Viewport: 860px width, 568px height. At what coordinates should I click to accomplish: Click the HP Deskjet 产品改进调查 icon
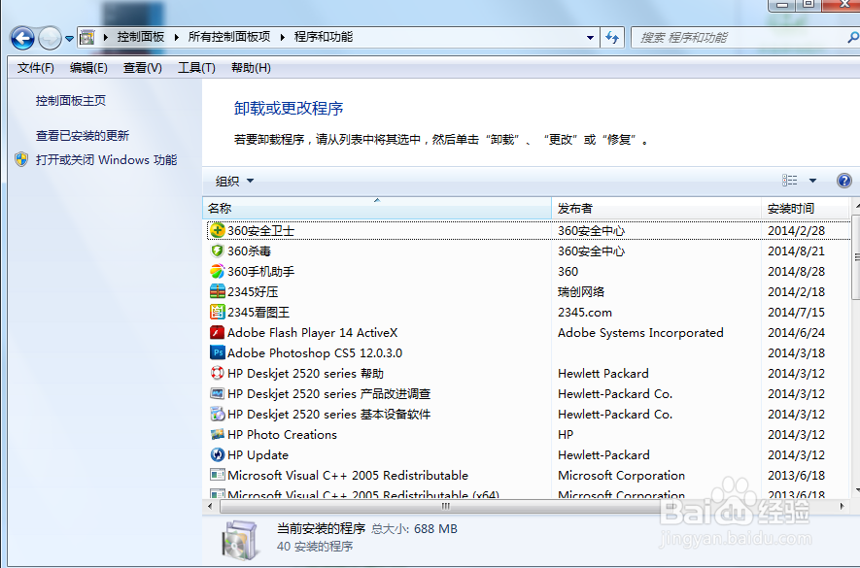pos(218,393)
